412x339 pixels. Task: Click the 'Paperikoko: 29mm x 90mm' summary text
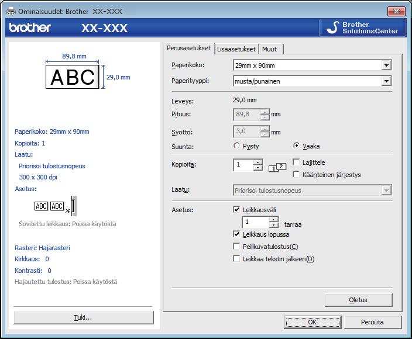point(52,132)
